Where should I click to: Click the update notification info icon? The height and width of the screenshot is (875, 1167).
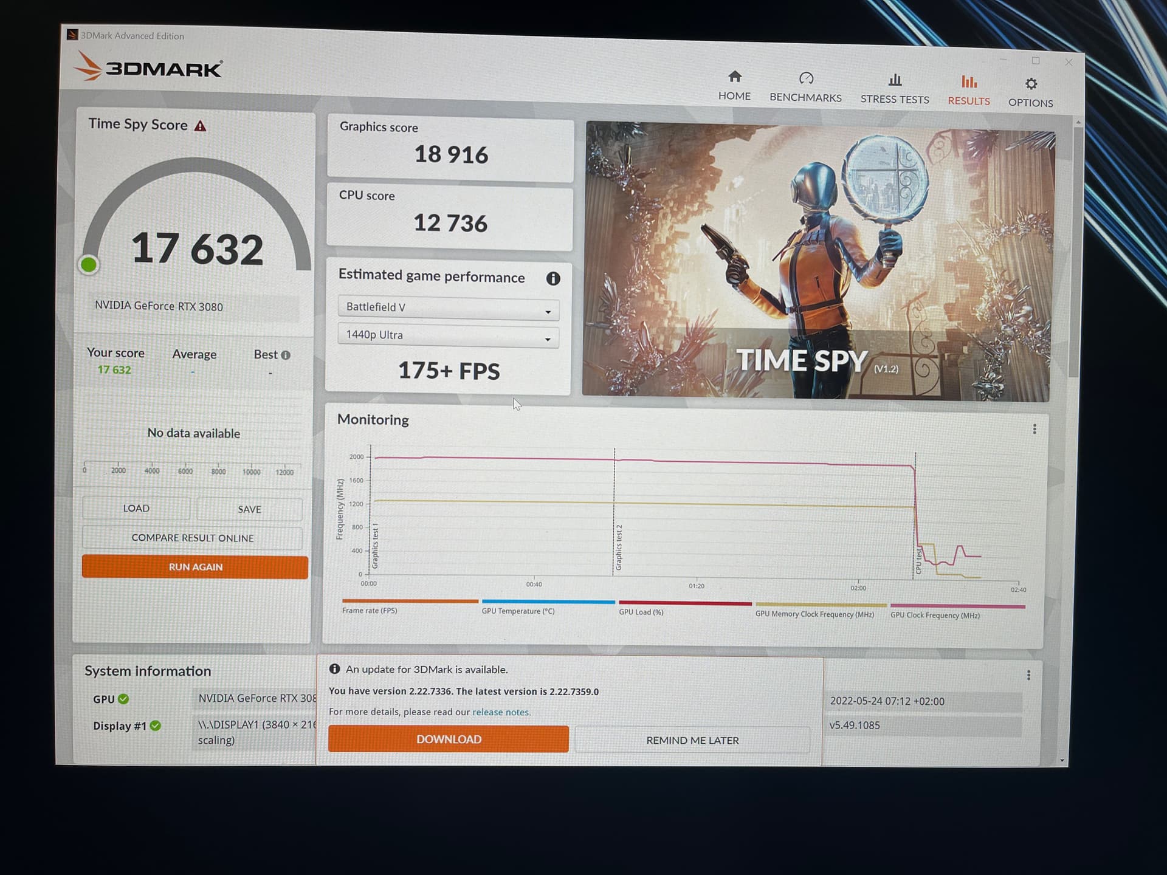click(x=334, y=669)
